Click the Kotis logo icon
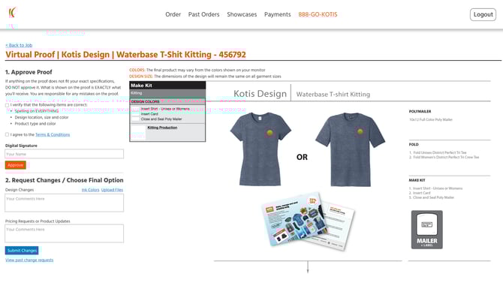 click(x=12, y=13)
